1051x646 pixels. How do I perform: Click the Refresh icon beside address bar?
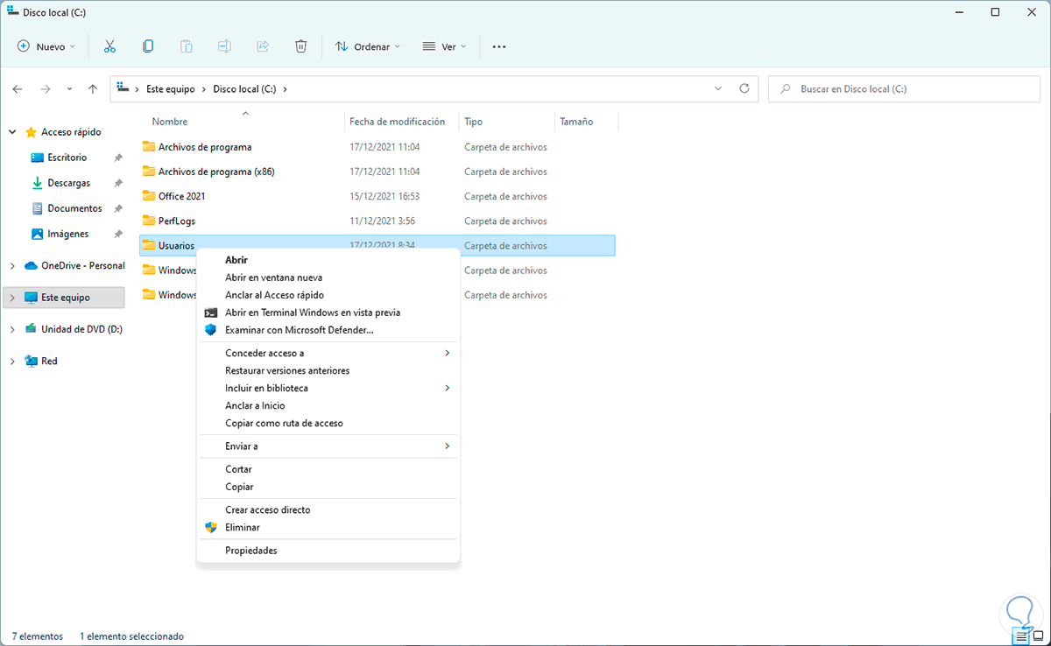744,88
